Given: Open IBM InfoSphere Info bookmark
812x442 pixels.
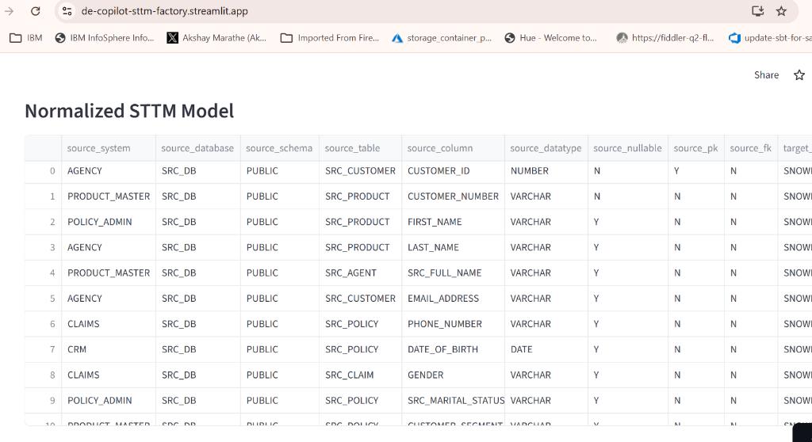Looking at the screenshot, I should pyautogui.click(x=105, y=38).
